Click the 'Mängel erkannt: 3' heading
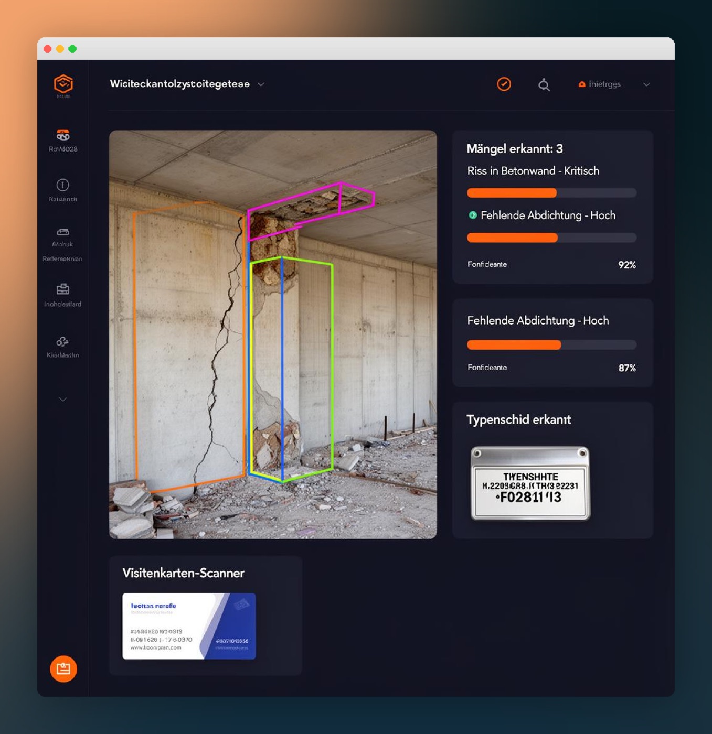Viewport: 712px width, 734px height. coord(515,149)
